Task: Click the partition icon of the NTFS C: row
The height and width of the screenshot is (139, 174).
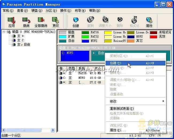Action: pyautogui.click(x=60, y=78)
